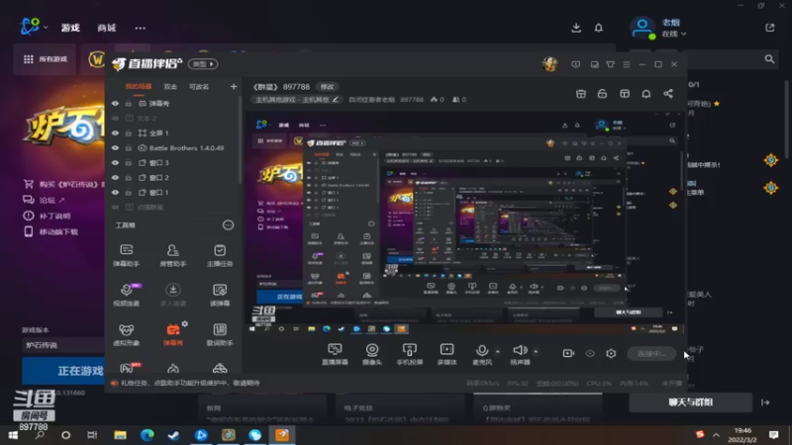Open Battle.net logo dropdown menu
792x445 pixels.
[34, 27]
